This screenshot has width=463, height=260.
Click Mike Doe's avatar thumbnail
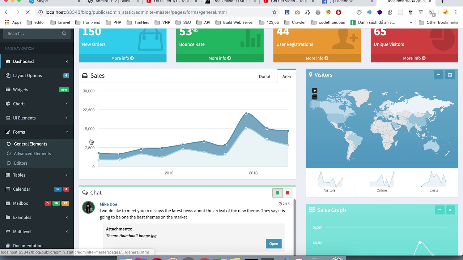click(88, 207)
